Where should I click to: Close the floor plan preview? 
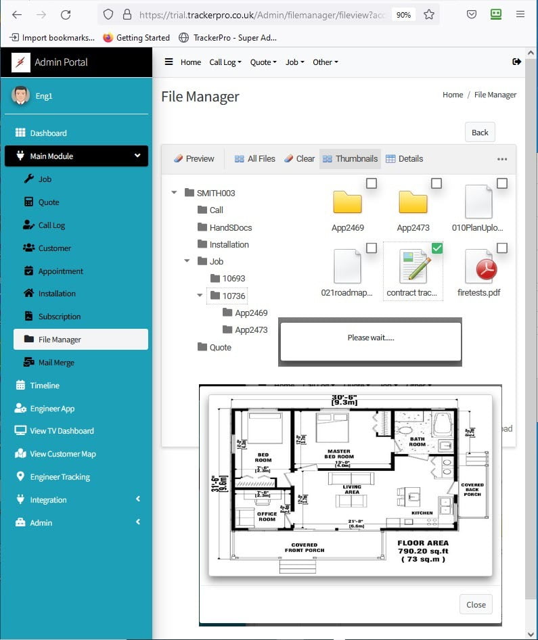[x=476, y=605]
